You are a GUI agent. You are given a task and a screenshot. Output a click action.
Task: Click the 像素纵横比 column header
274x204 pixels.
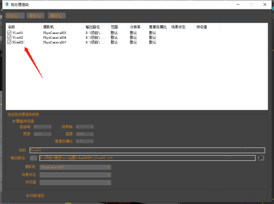pos(158,27)
